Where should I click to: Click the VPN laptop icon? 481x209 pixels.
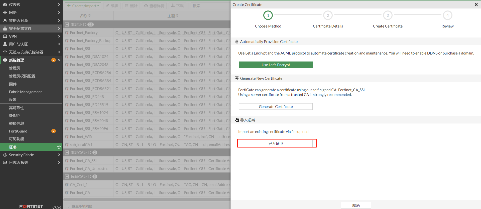click(5, 36)
